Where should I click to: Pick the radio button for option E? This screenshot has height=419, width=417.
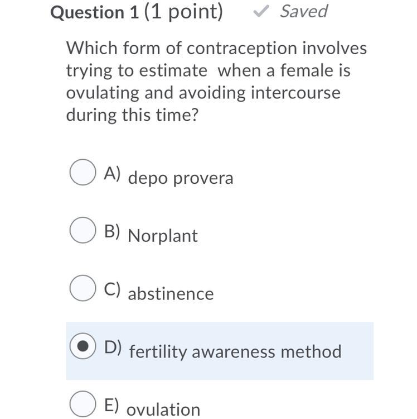click(x=83, y=404)
